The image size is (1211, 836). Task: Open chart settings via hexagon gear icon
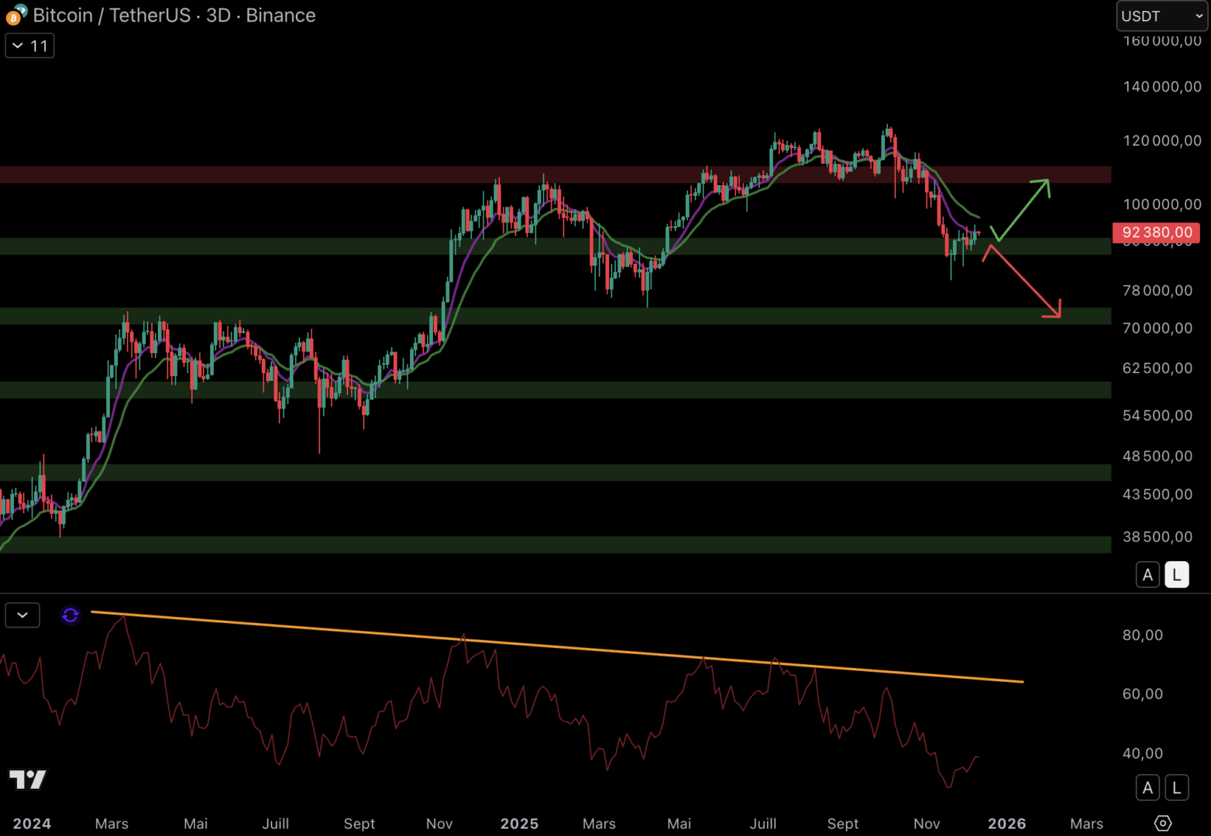point(1162,823)
